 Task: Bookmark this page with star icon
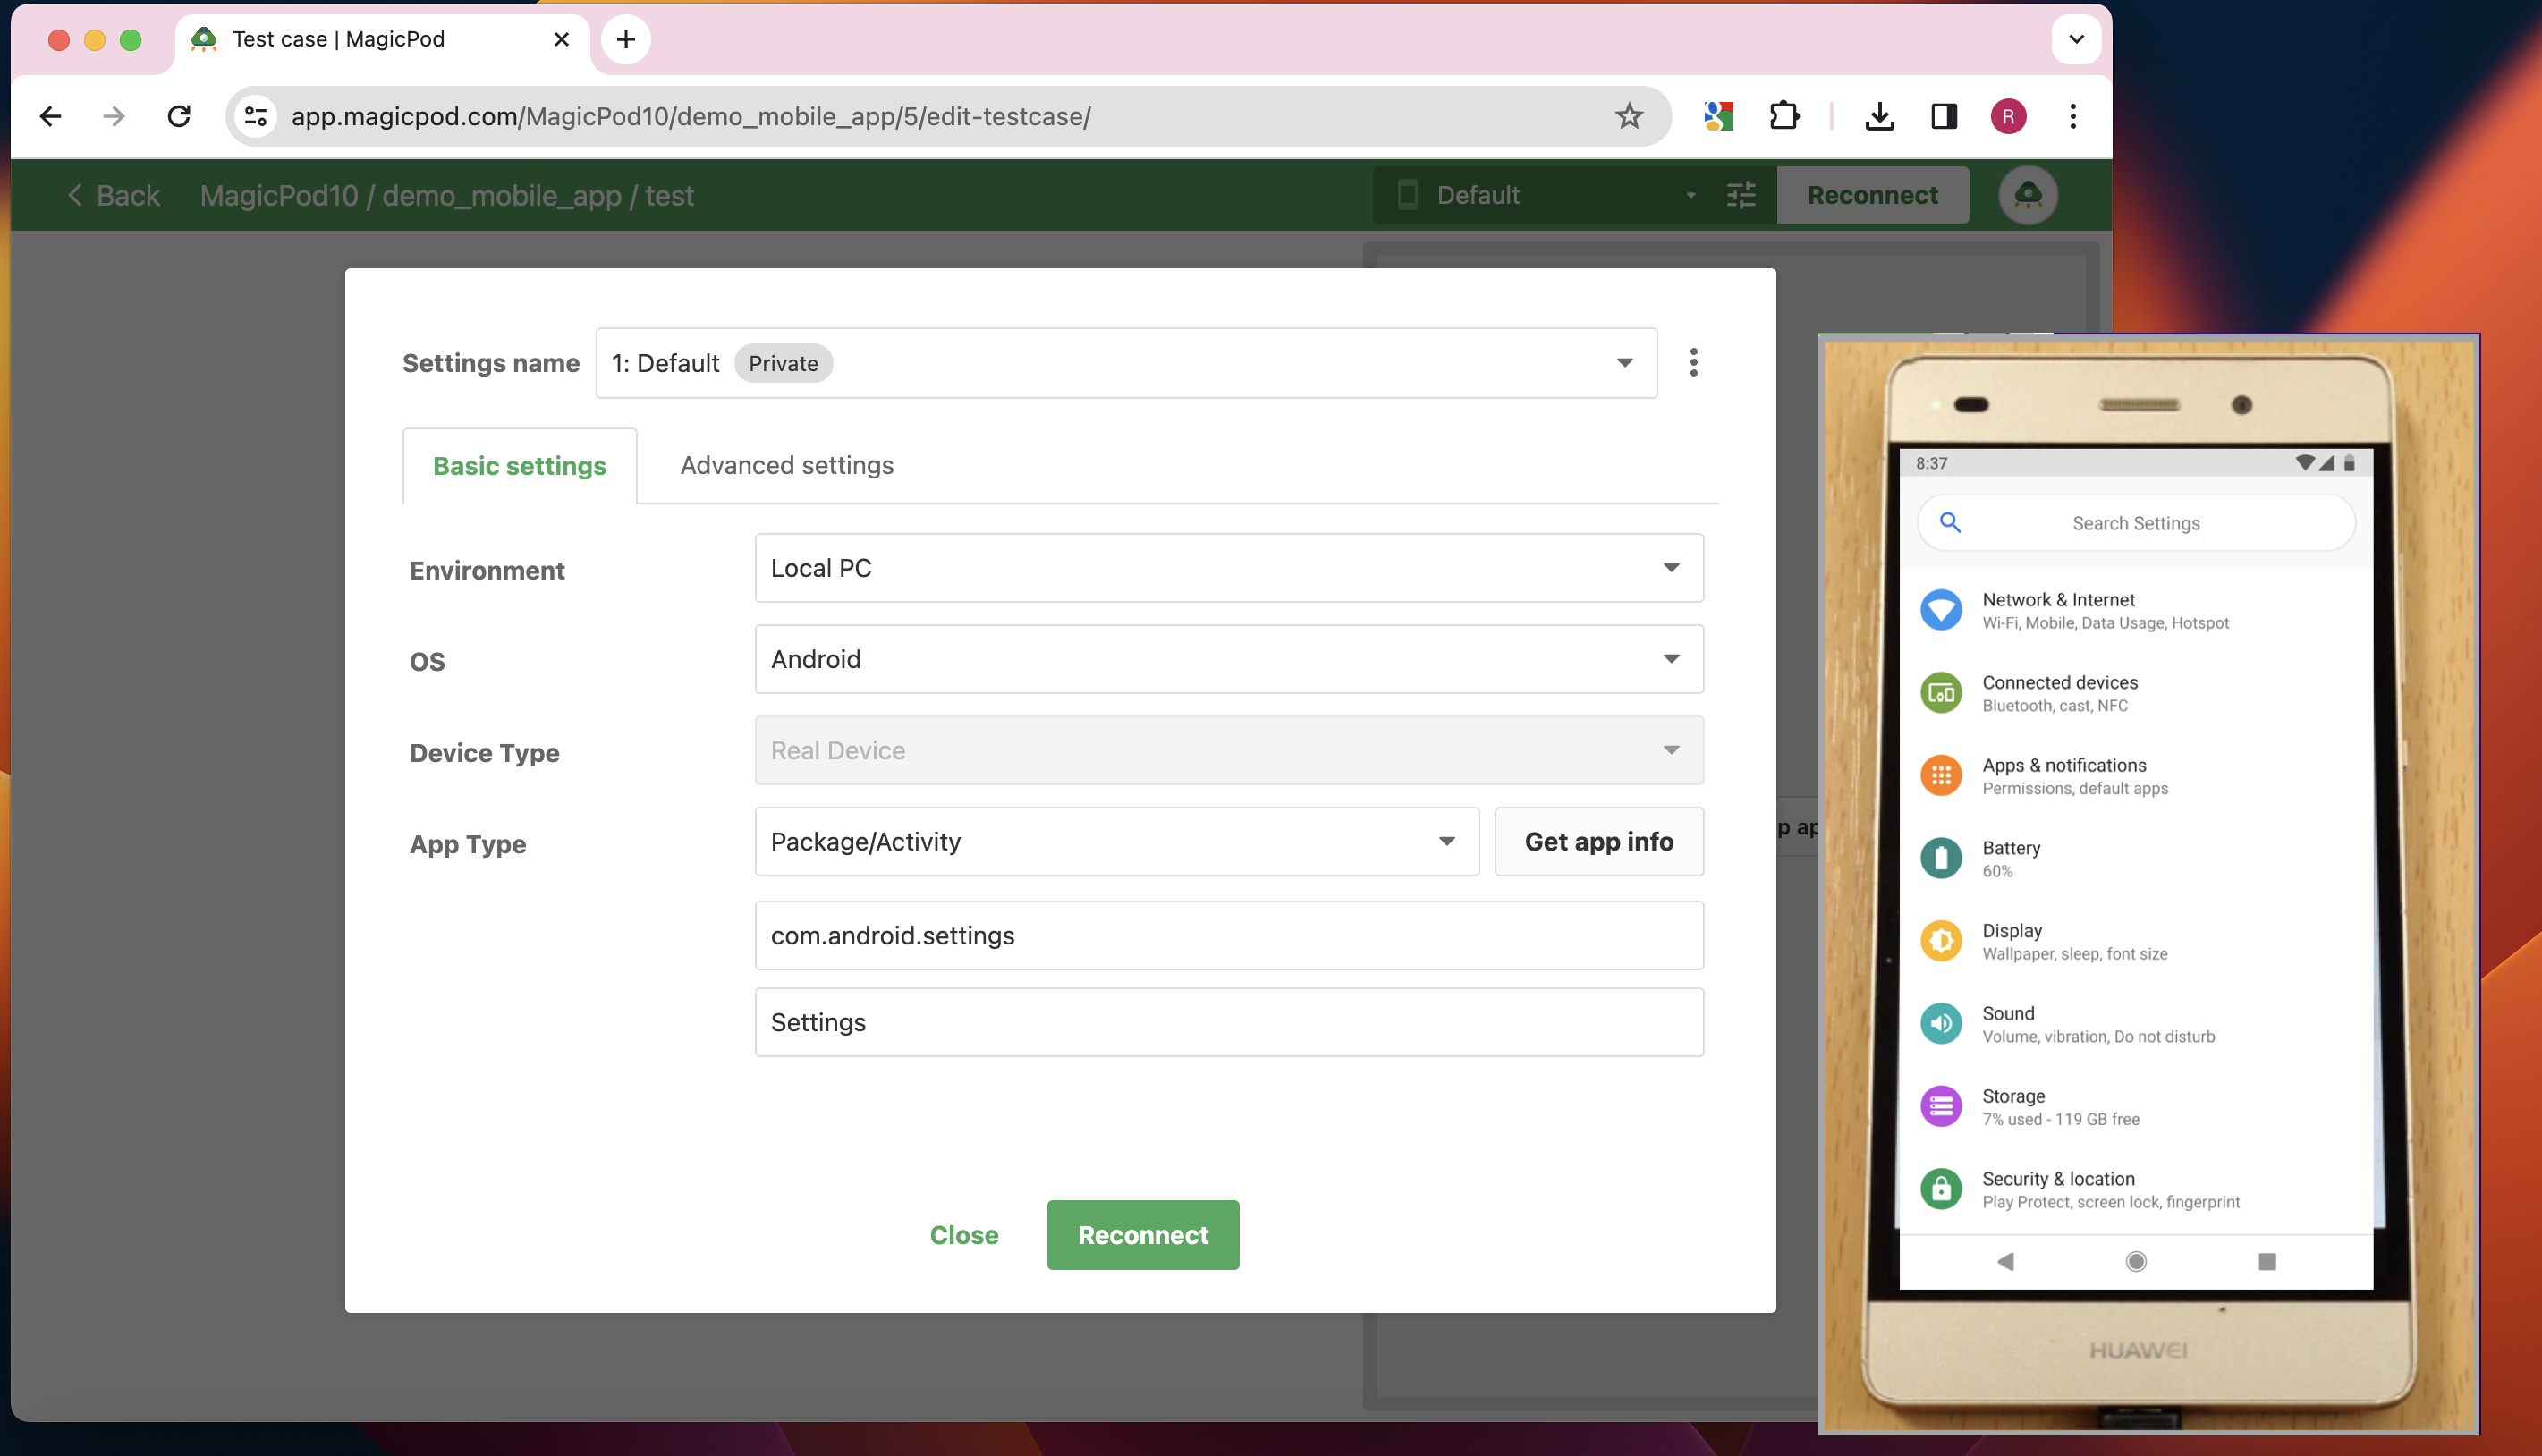[1629, 117]
